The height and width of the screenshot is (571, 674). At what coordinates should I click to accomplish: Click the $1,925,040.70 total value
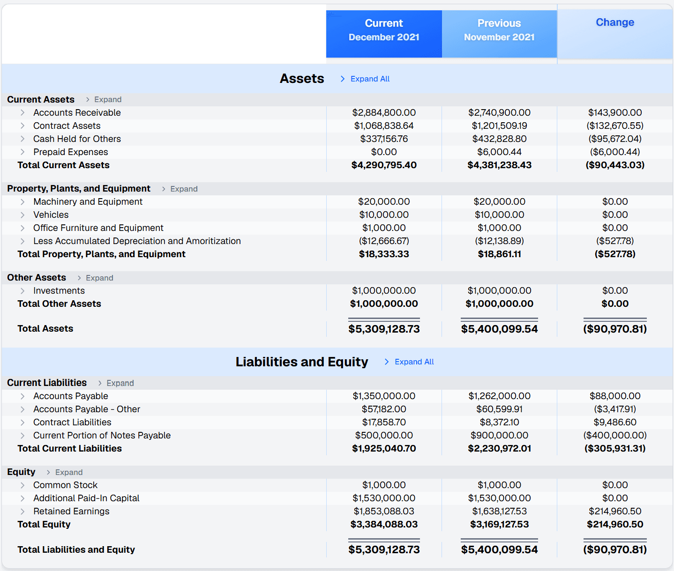[x=384, y=448]
